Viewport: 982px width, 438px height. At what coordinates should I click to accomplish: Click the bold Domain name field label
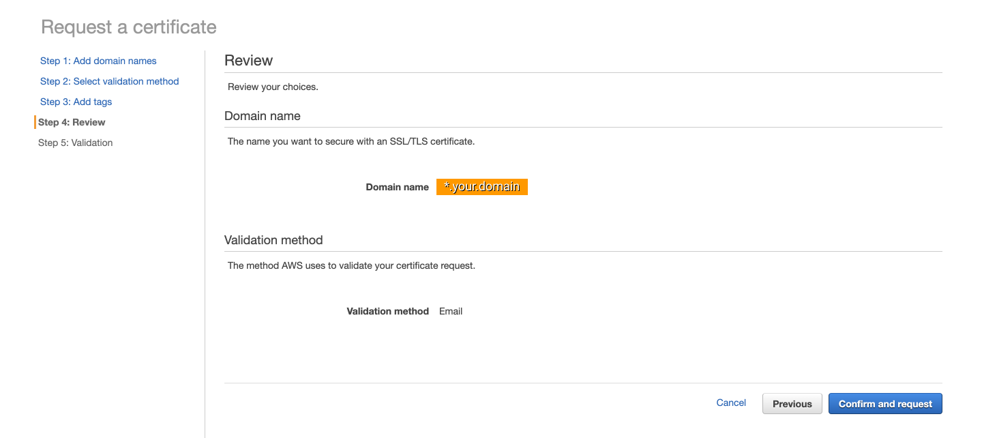click(x=397, y=187)
